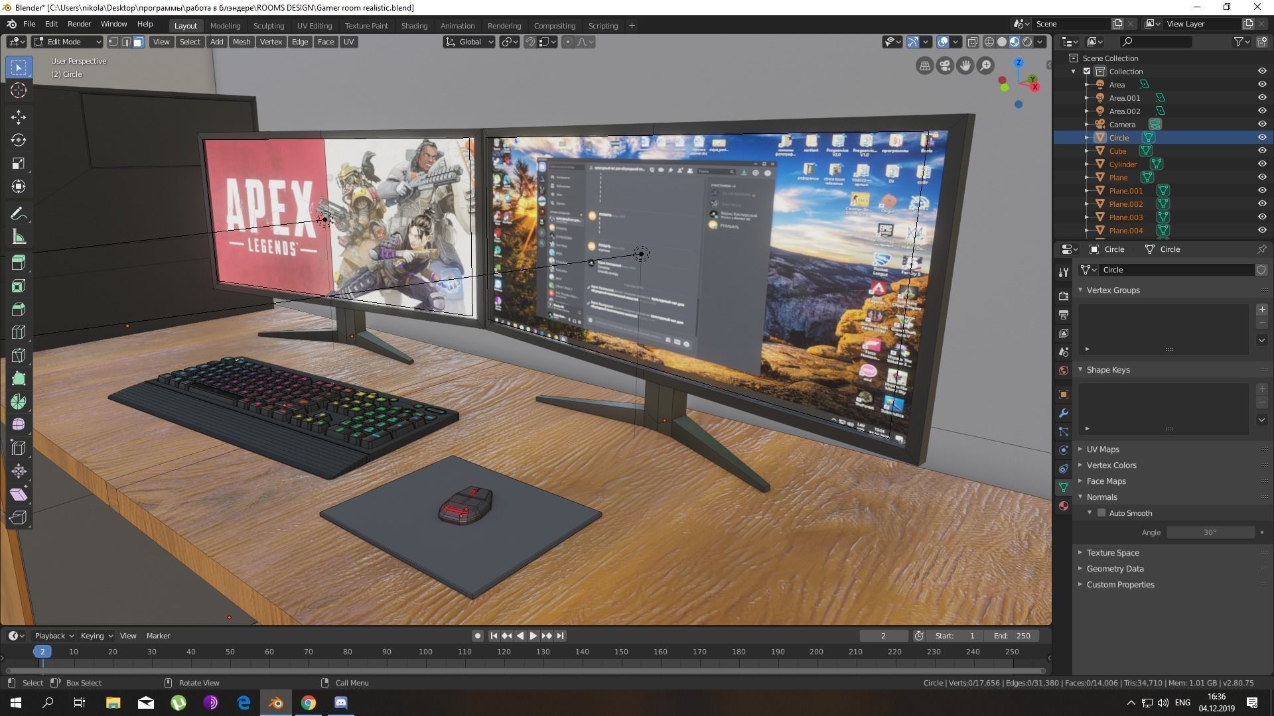Open the Modifiers properties tab

coord(1064,413)
